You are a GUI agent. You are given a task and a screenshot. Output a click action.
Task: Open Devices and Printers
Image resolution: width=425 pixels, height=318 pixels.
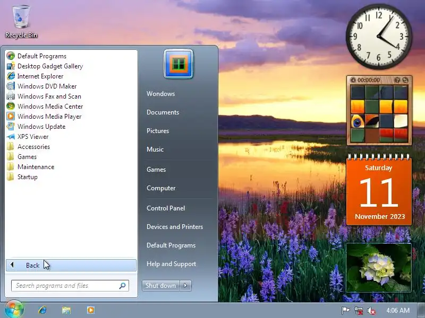click(x=175, y=227)
